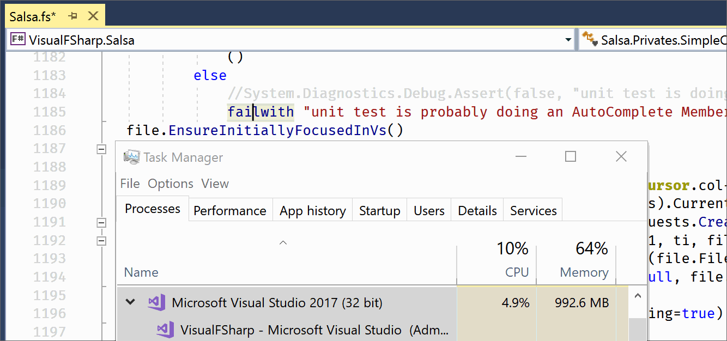The image size is (727, 341).
Task: Close the Salsa.fs editor tab
Action: [92, 15]
